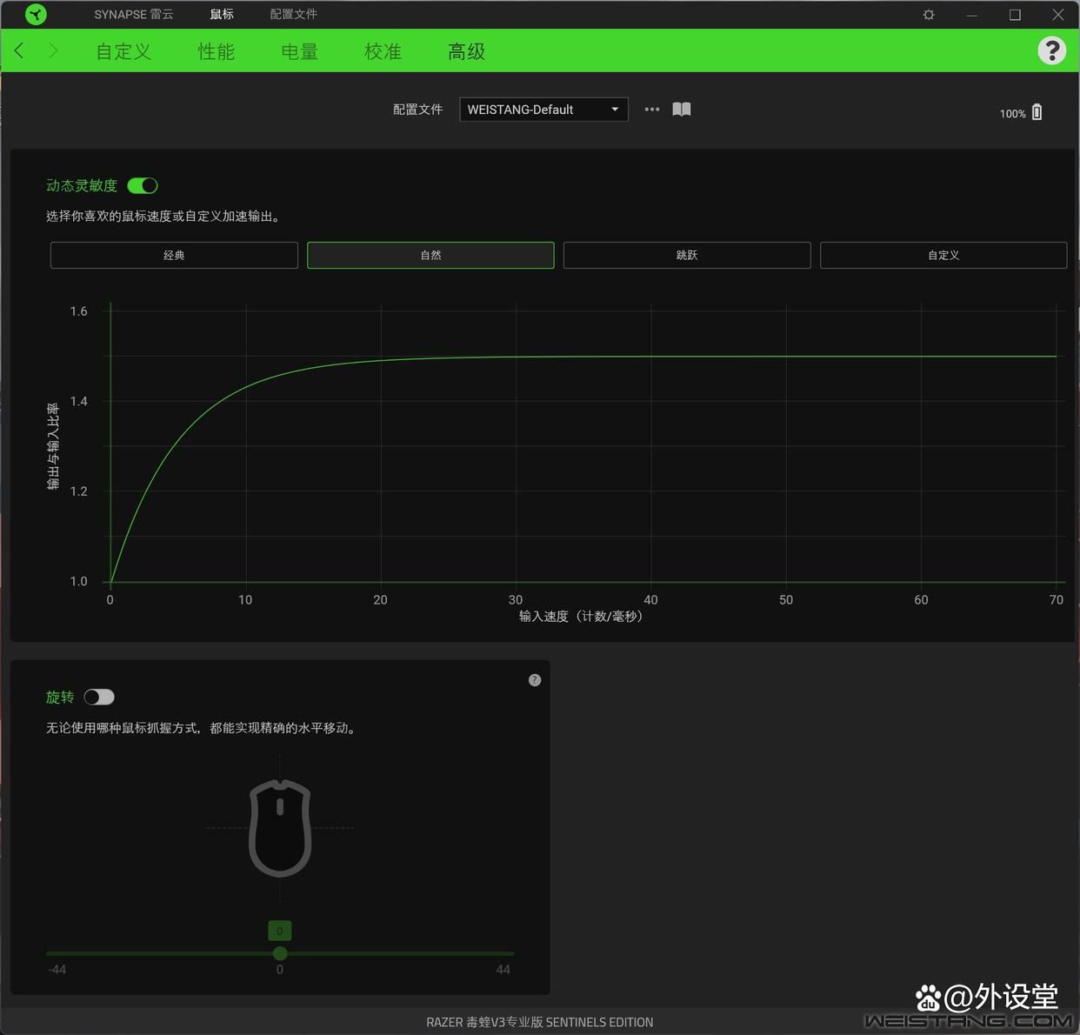1080x1035 pixels.
Task: Click the rotation panel help icon
Action: tap(535, 680)
